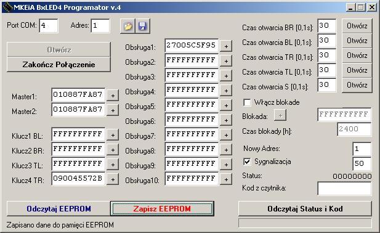Viewport: 380px width, 233px height.
Task: Click the Obsługa1 code field
Action: point(192,46)
